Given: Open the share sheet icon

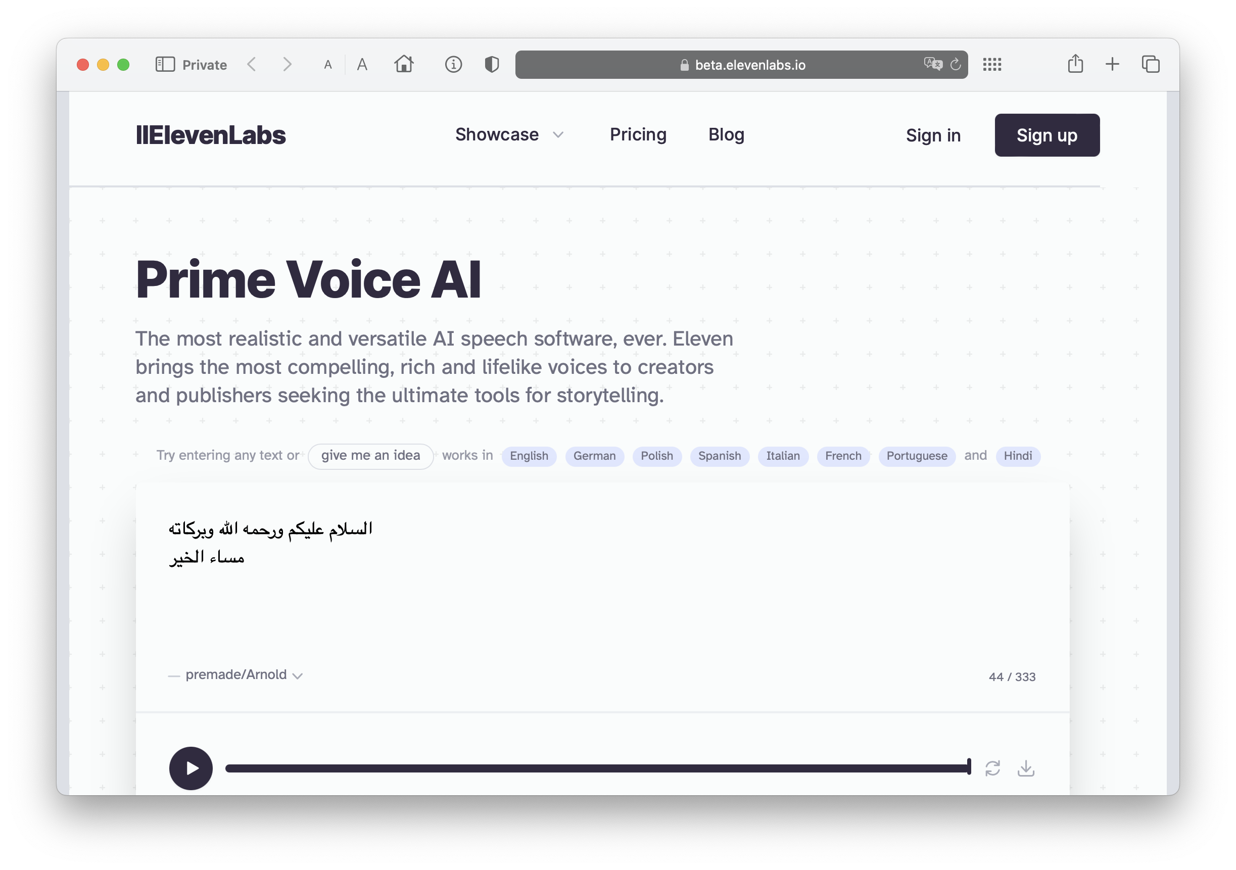Looking at the screenshot, I should pos(1075,64).
